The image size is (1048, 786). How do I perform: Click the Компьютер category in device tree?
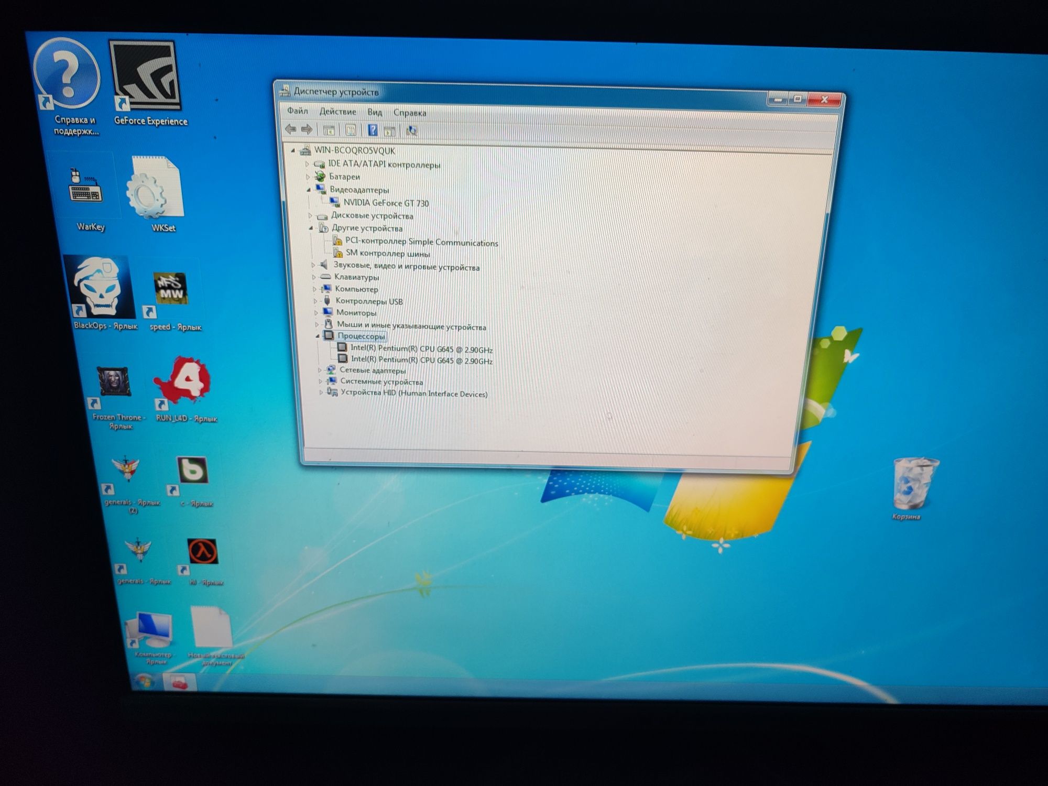(356, 289)
